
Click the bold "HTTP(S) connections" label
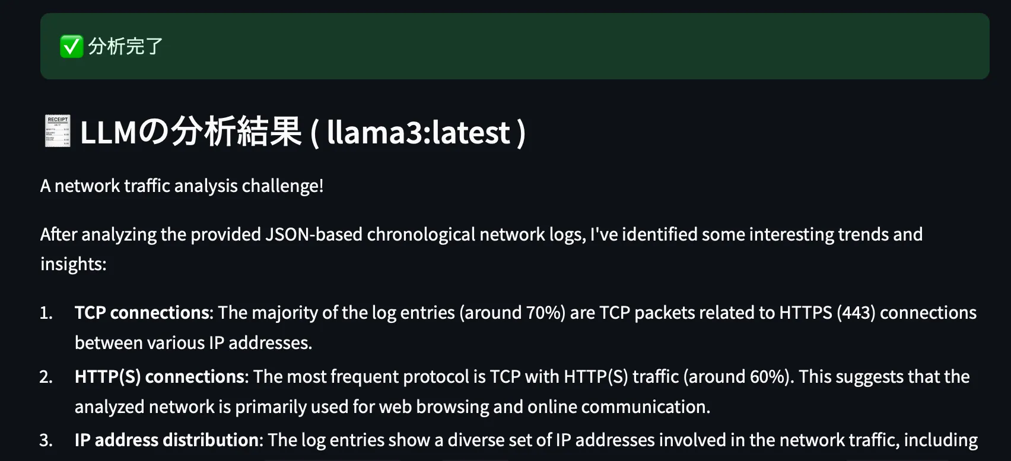[160, 377]
